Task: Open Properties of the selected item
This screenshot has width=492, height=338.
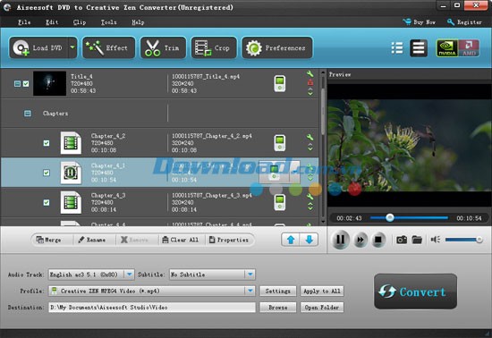Action: click(229, 240)
